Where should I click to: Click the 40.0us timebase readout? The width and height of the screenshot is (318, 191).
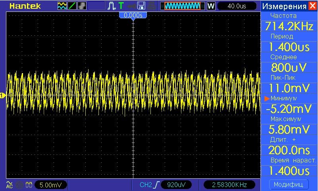pyautogui.click(x=237, y=6)
